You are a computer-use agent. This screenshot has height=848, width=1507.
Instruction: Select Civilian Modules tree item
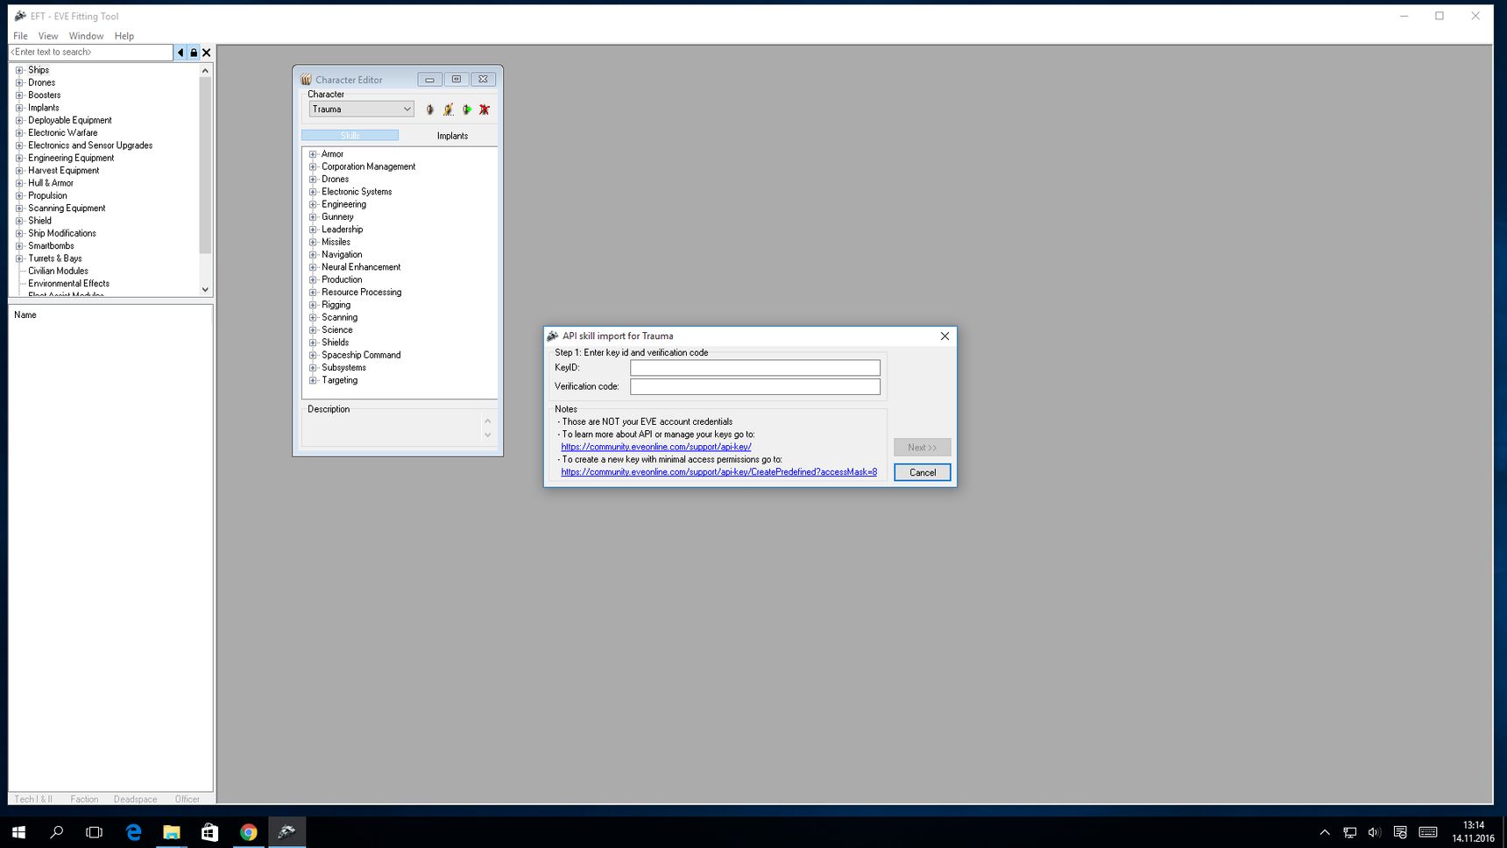pos(58,272)
